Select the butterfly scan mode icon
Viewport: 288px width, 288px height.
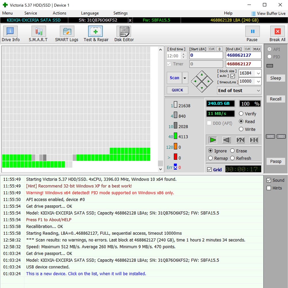(254, 140)
